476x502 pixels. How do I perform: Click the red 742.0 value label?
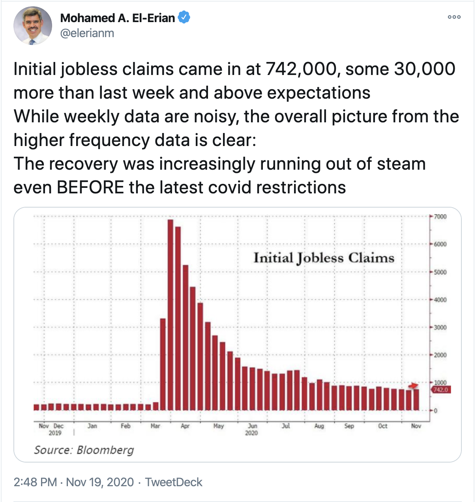coord(440,390)
